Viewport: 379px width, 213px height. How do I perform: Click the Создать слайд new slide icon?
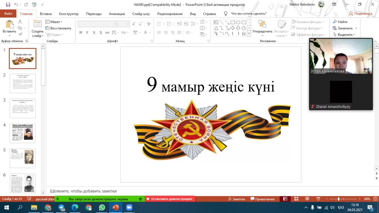pyautogui.click(x=38, y=24)
